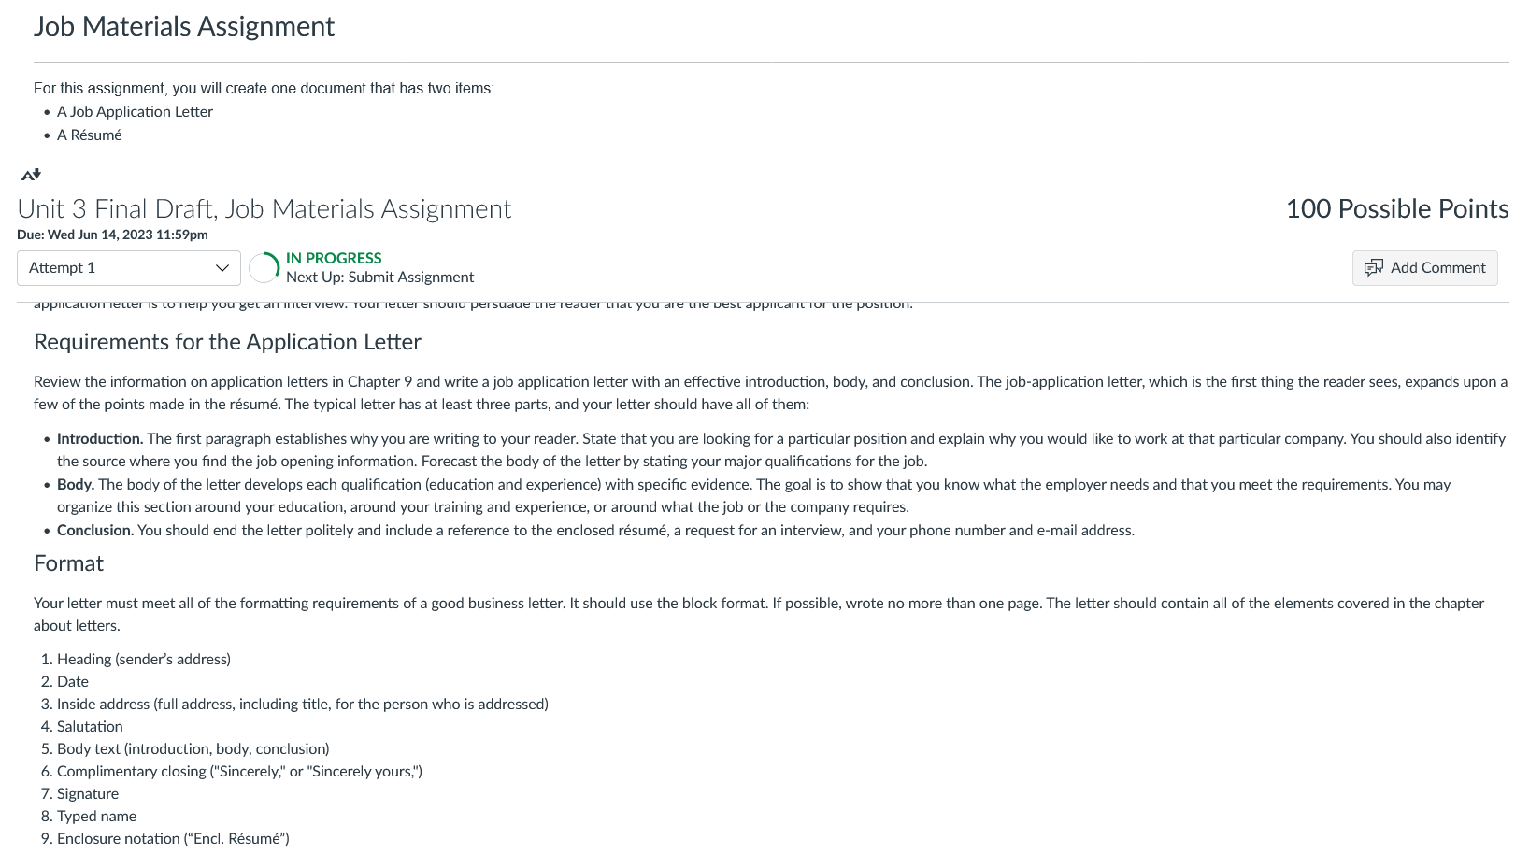Click the 'A Job Application Letter' bullet item

point(135,112)
